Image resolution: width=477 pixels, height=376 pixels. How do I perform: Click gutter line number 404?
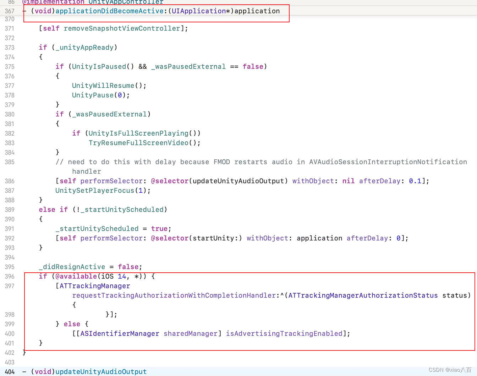pyautogui.click(x=10, y=372)
